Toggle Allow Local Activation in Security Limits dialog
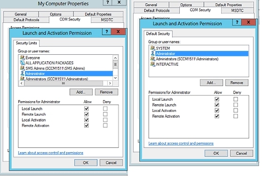 87,120
